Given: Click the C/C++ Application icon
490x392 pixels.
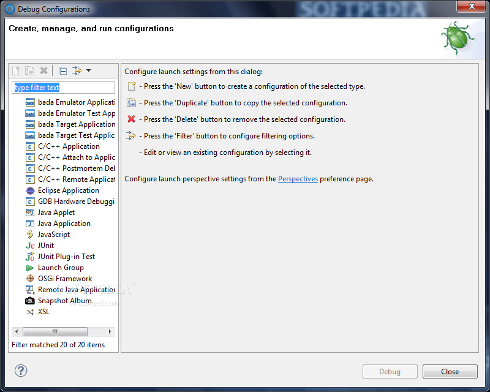Looking at the screenshot, I should (30, 146).
